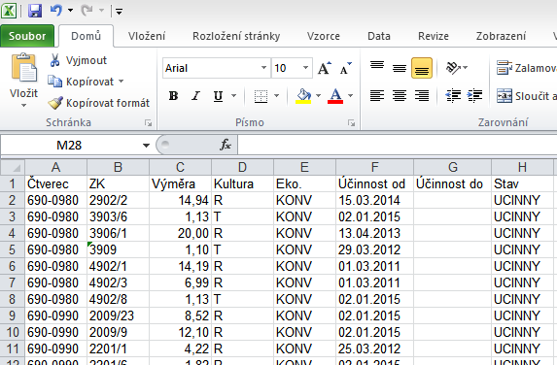Open the Soubor file tab
The width and height of the screenshot is (557, 365).
click(27, 36)
